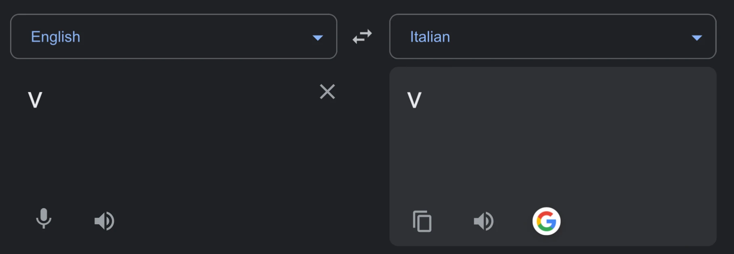
Task: Click the Google logo button
Action: [x=546, y=221]
